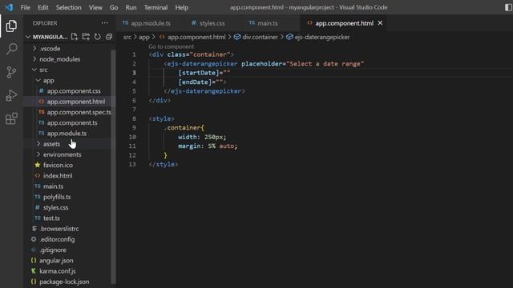This screenshot has height=288, width=513.
Task: Open index.html file
Action: pos(58,176)
